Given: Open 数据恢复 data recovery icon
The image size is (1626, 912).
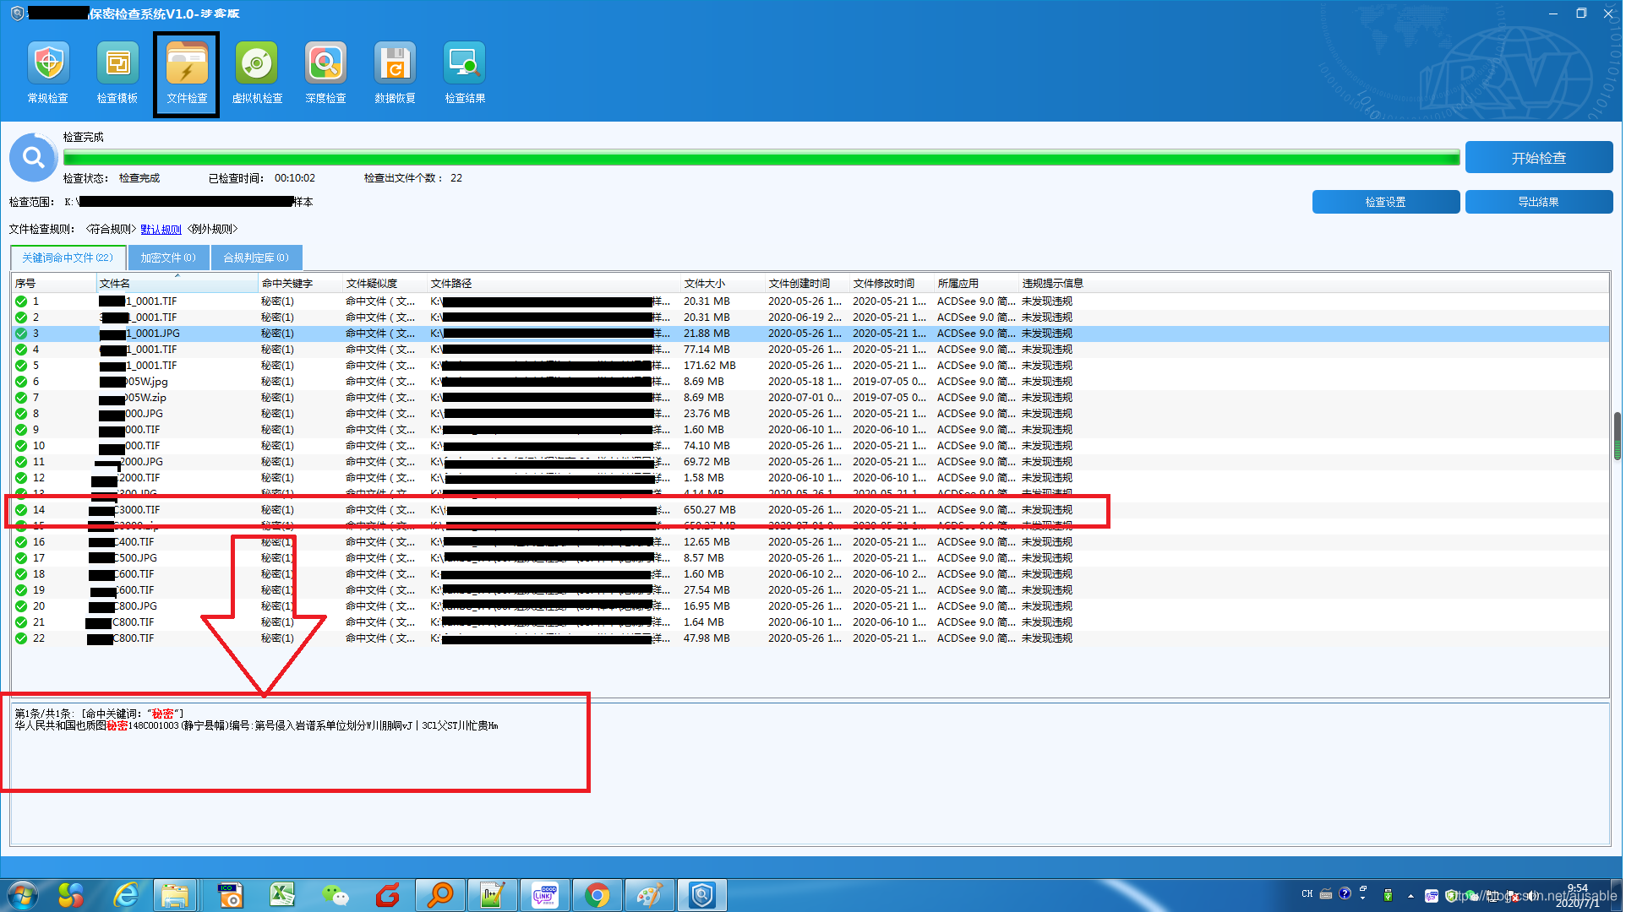Looking at the screenshot, I should pyautogui.click(x=396, y=73).
